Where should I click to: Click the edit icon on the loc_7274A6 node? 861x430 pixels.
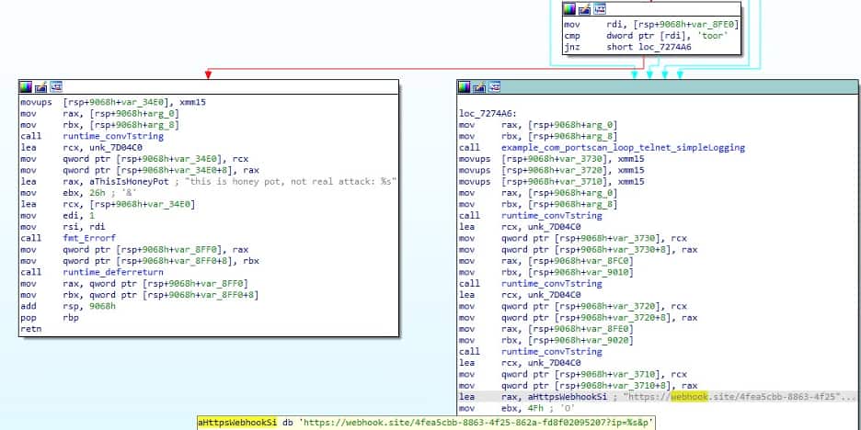pos(480,86)
